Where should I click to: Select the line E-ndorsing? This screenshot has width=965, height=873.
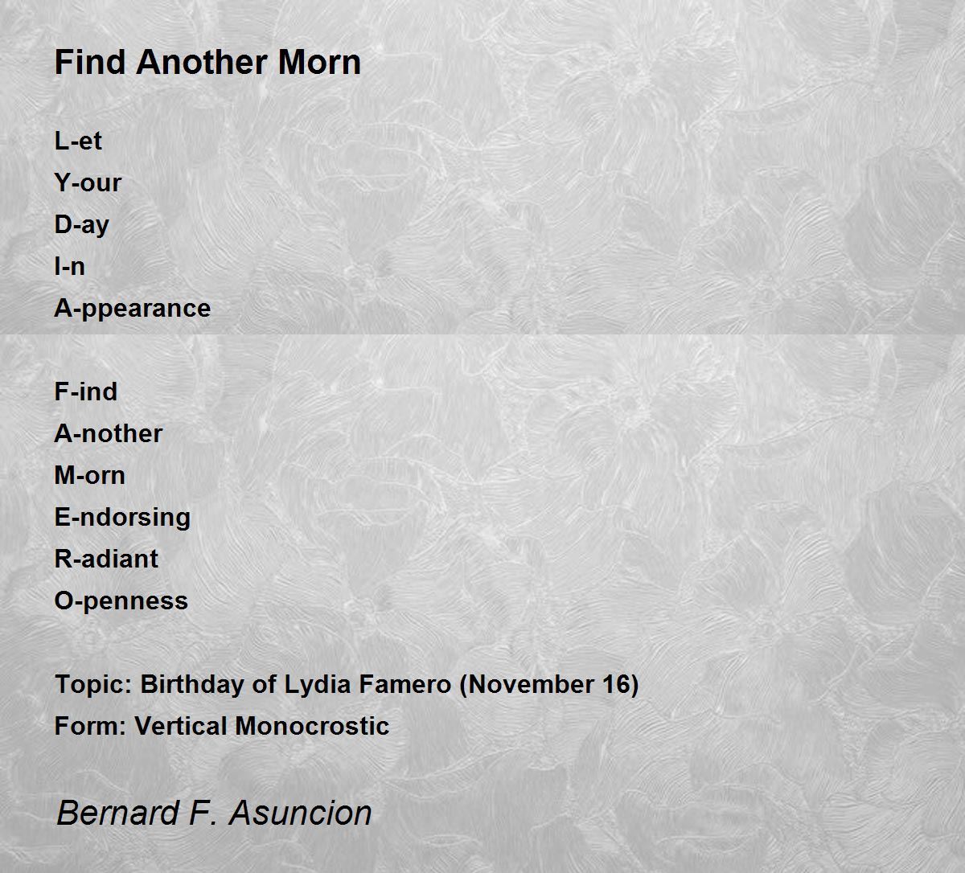[122, 517]
